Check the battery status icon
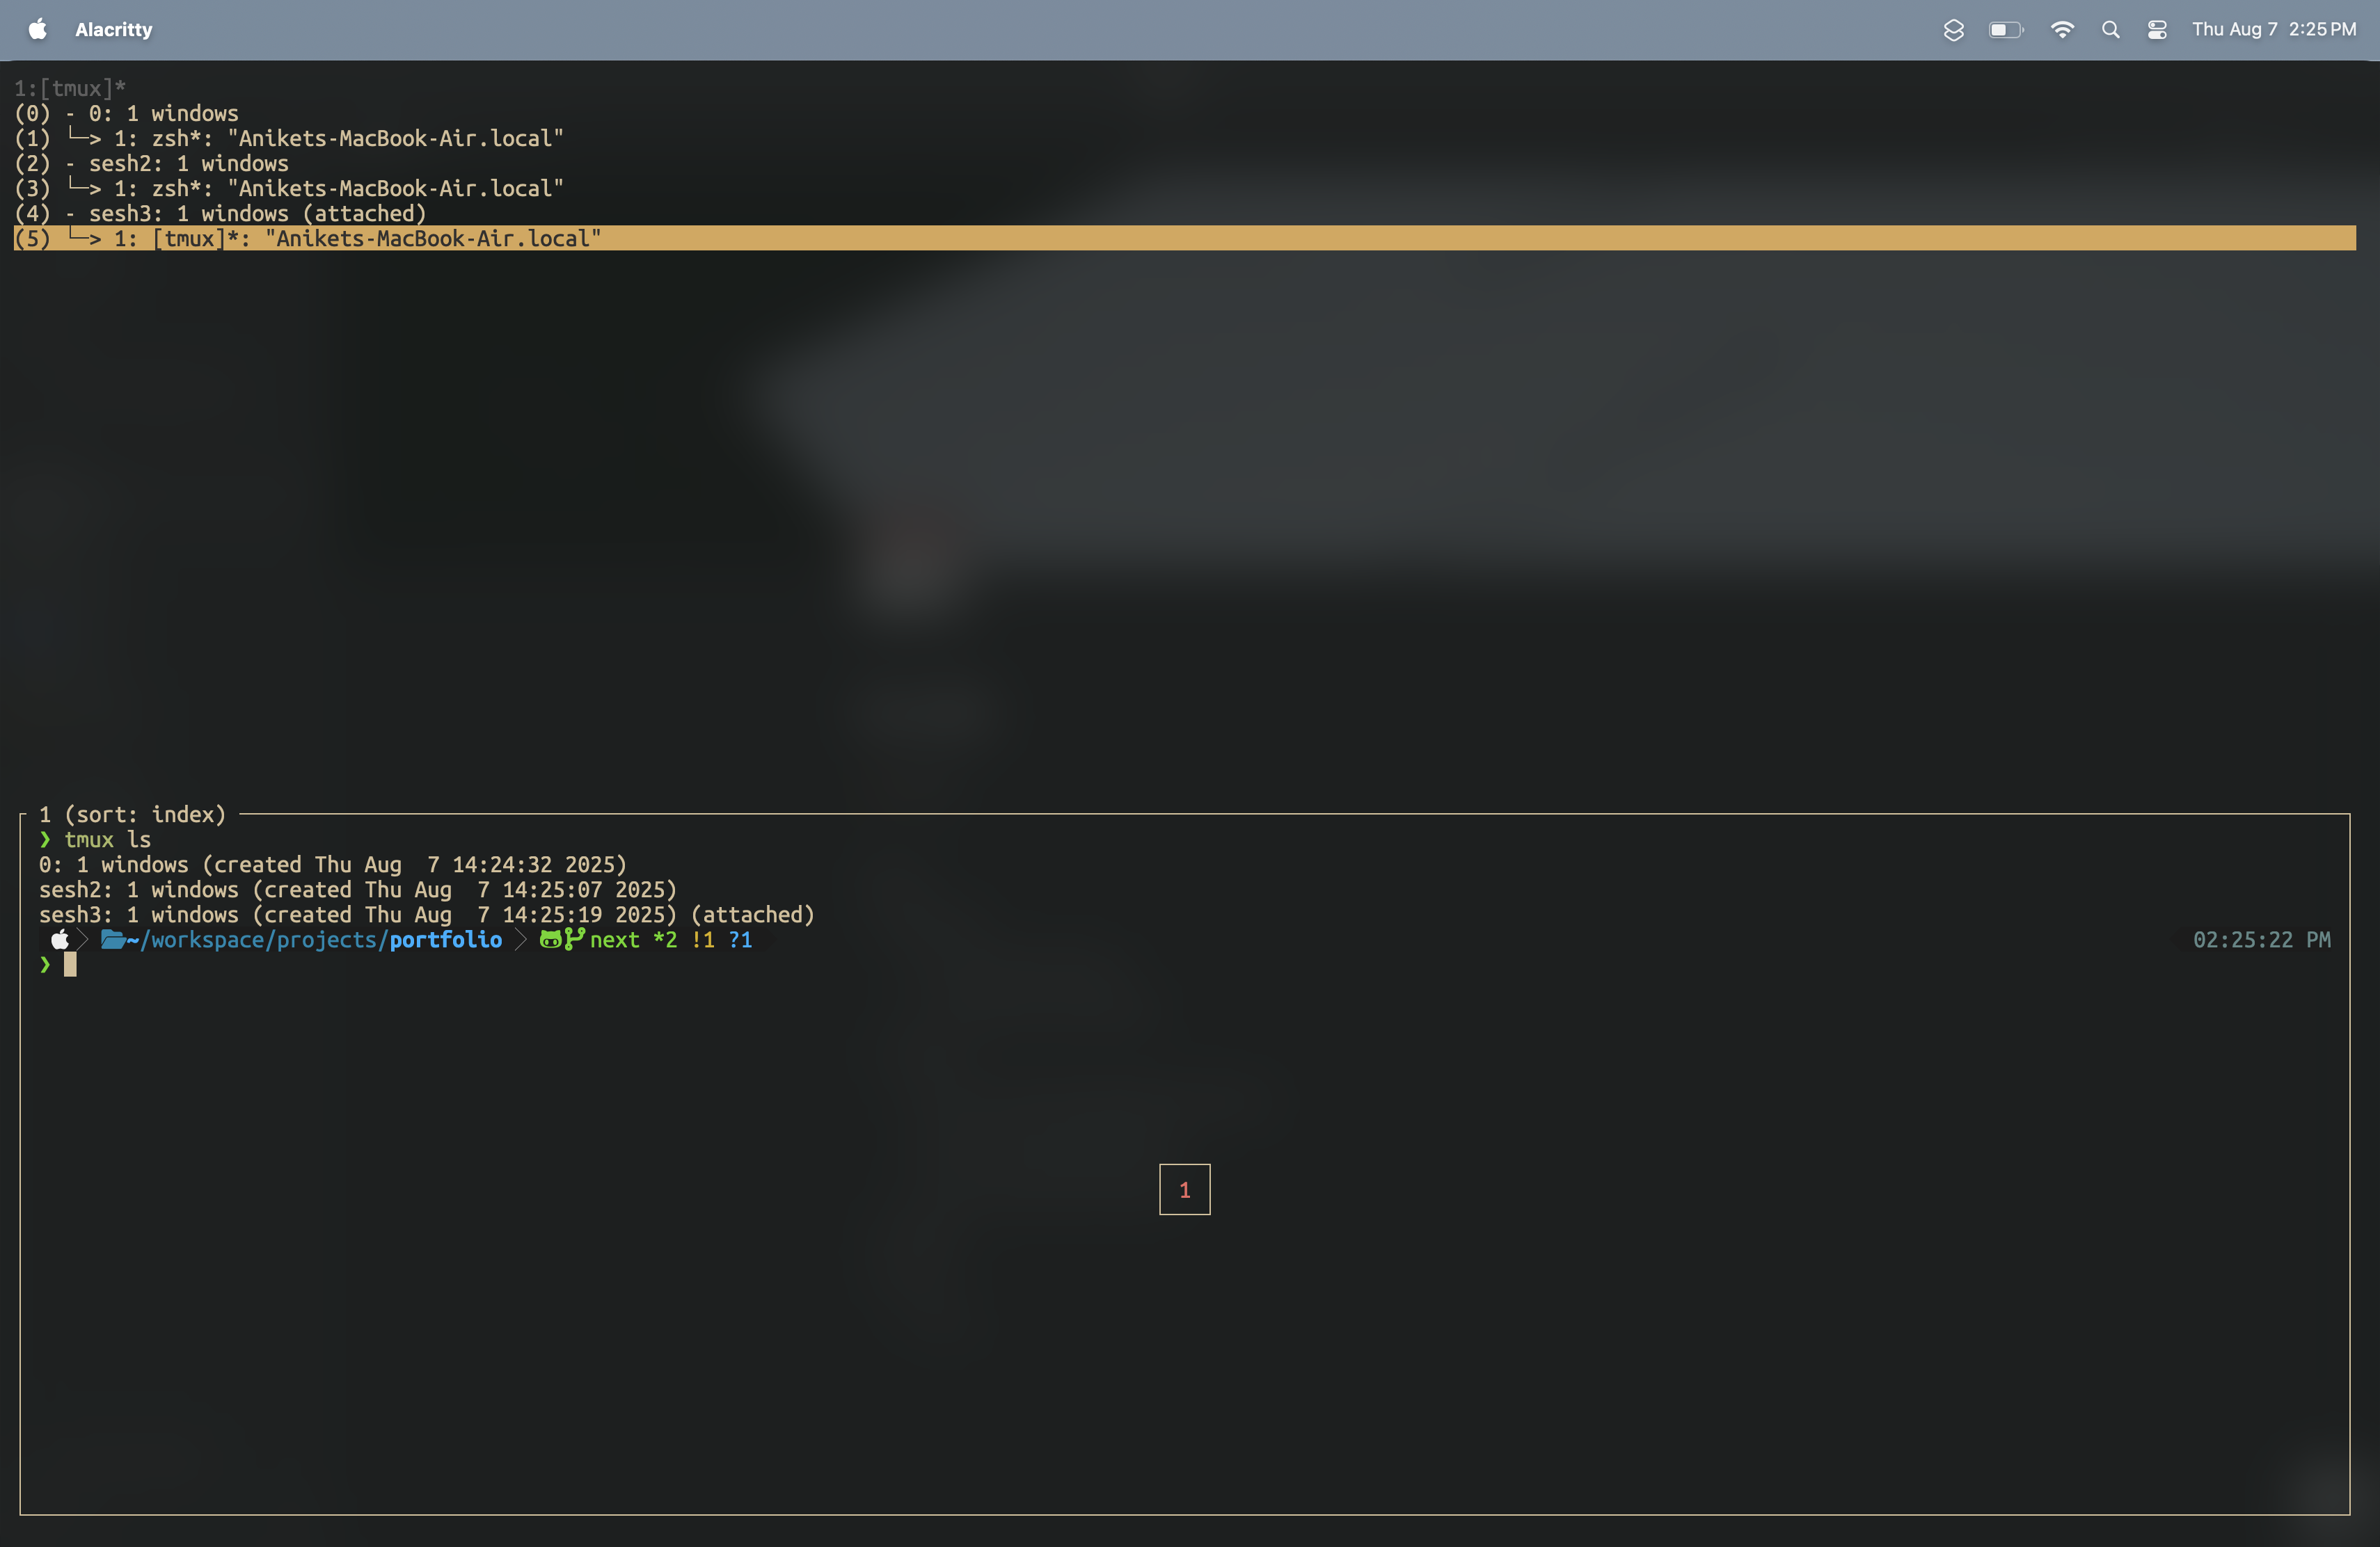2380x1547 pixels. pyautogui.click(x=2006, y=30)
